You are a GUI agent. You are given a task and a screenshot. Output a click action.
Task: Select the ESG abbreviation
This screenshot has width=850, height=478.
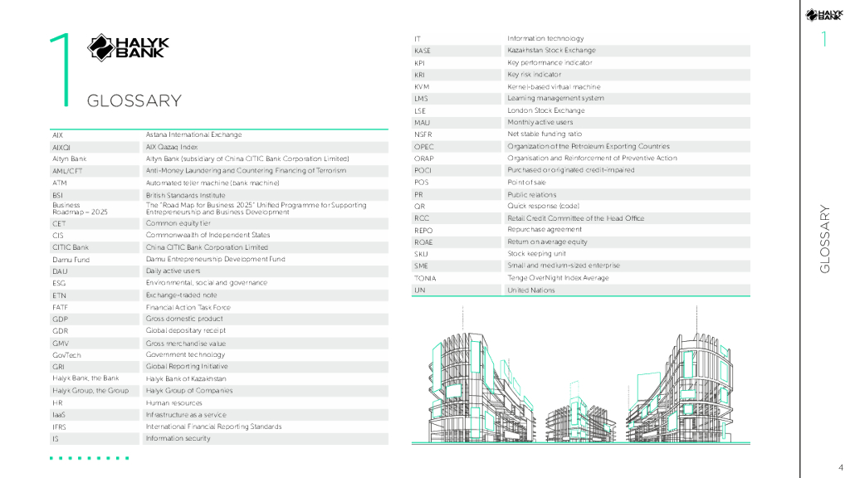tap(59, 284)
